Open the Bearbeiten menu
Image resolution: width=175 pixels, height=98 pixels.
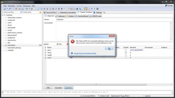click(x=11, y=6)
